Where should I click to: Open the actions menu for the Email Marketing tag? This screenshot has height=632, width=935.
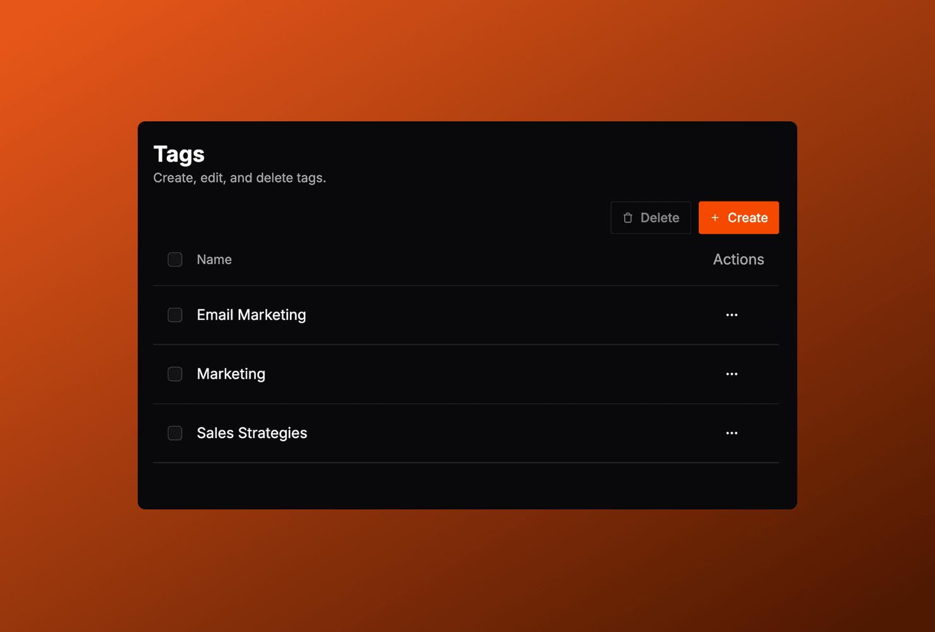[732, 315]
